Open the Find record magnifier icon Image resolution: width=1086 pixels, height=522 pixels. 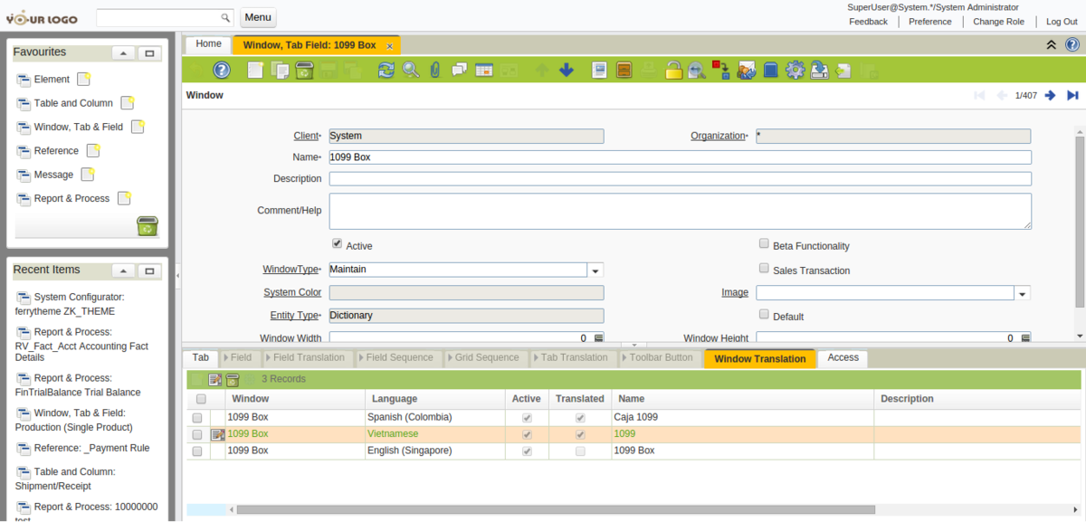tap(411, 71)
